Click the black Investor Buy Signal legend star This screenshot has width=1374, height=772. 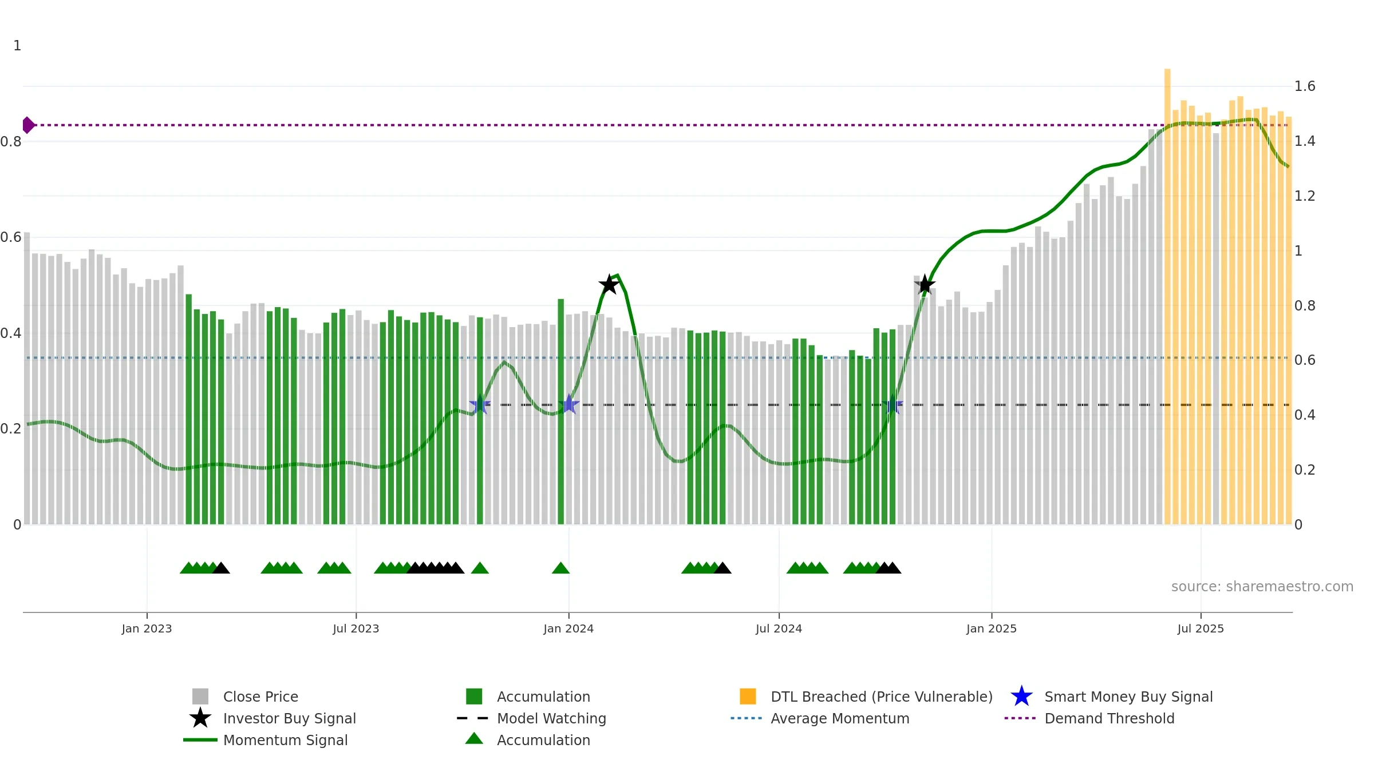[x=200, y=718]
